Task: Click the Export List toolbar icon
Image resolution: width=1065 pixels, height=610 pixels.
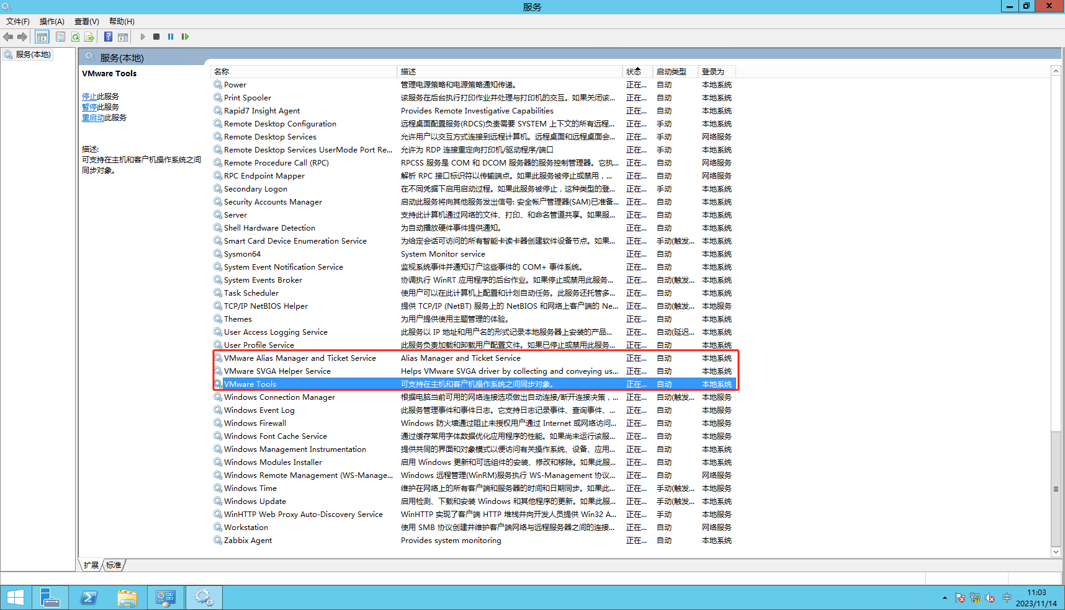Action: coord(89,37)
